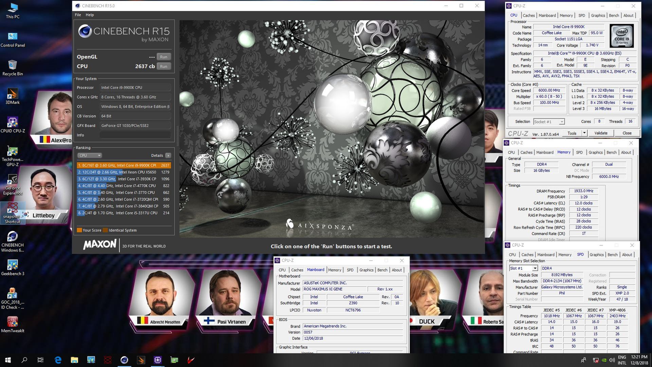Image resolution: width=652 pixels, height=367 pixels.
Task: Open the volume icon in system tray
Action: click(612, 360)
